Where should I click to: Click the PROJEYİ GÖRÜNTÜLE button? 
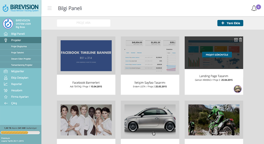(217, 55)
